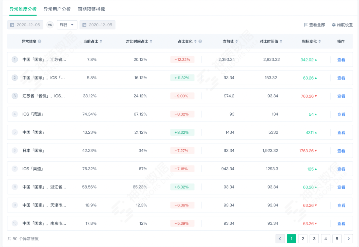This screenshot has width=359, height=247.
Task: Click 查看 in row 1 中国, 江苏省
Action: point(341,60)
